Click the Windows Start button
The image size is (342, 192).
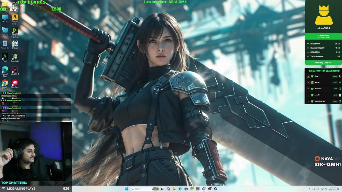127,189
